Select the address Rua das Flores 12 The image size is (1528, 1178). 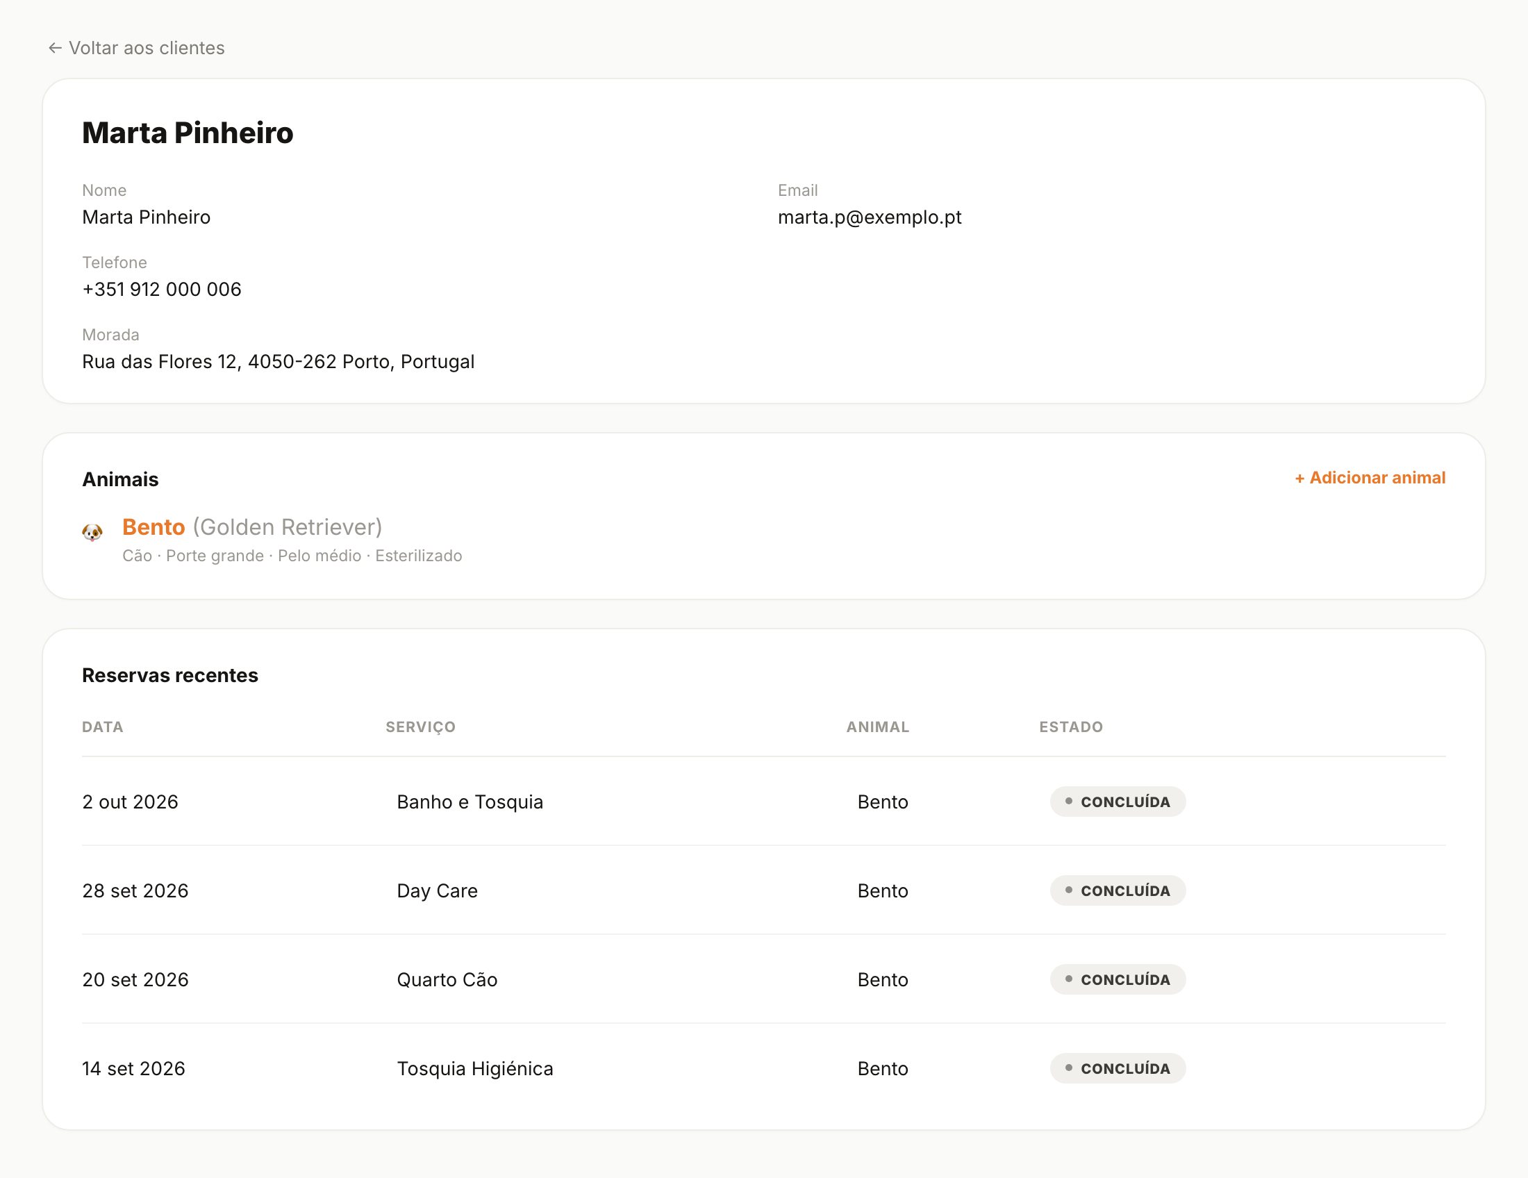point(279,362)
